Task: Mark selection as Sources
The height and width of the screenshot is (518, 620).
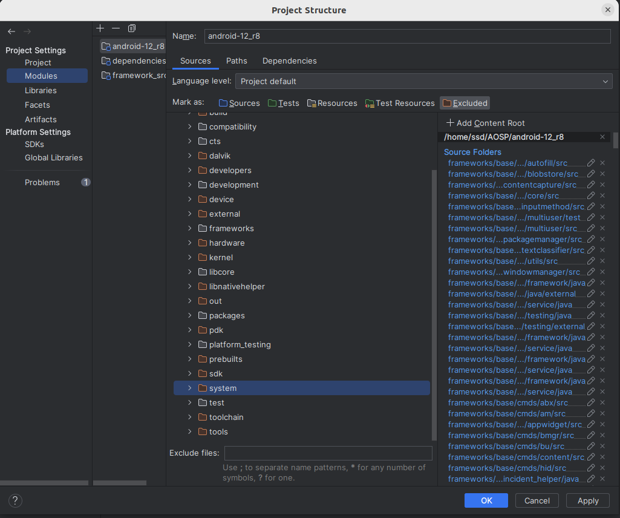Action: coord(239,103)
